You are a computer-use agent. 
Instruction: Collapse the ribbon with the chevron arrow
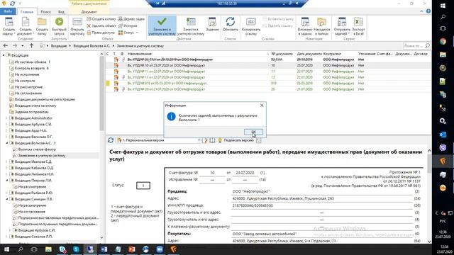point(421,11)
